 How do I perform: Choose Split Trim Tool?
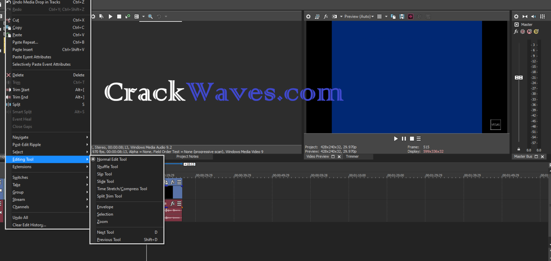[127, 196]
